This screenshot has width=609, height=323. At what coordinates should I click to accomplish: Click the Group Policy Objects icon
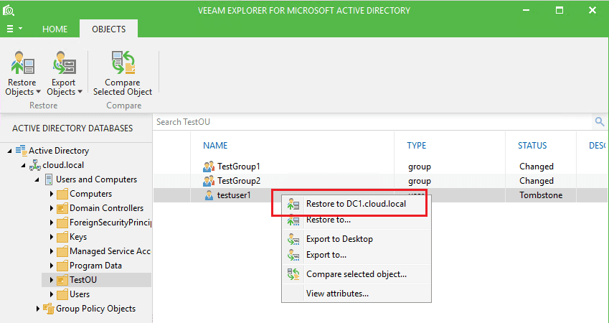tap(49, 309)
